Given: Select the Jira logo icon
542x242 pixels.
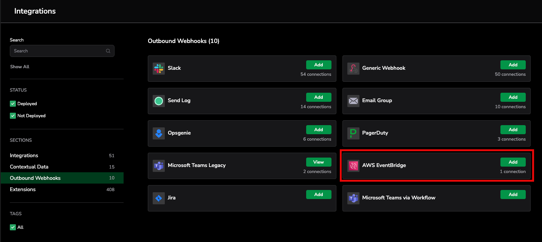Looking at the screenshot, I should [x=159, y=198].
